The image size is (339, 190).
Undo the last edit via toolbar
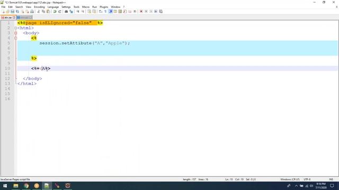[x=55, y=12]
